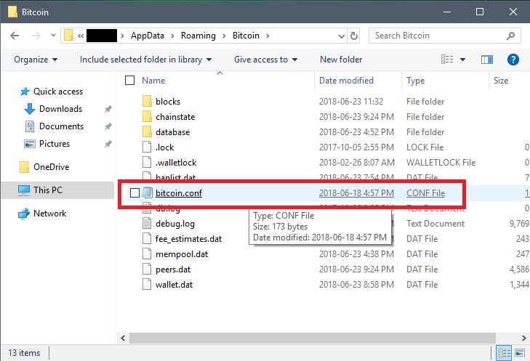Click the Forward navigation arrow

[x=36, y=36]
